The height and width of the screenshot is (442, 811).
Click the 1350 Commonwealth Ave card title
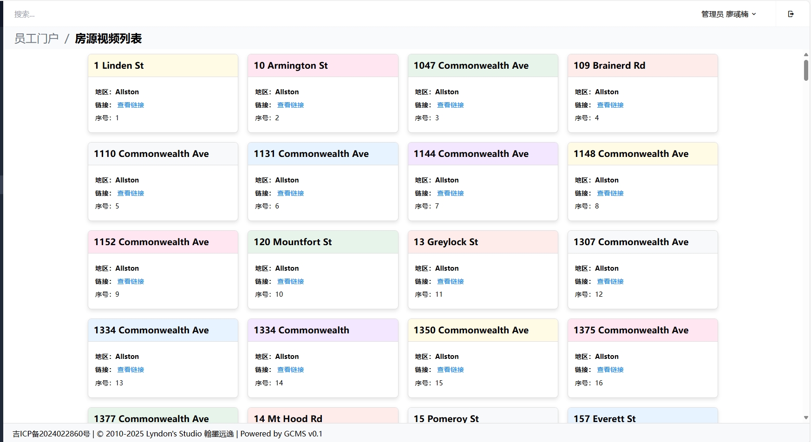click(471, 330)
